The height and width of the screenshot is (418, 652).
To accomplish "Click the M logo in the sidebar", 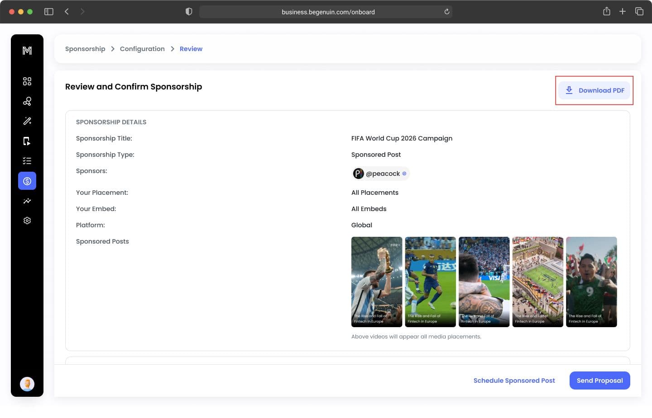I will (27, 51).
